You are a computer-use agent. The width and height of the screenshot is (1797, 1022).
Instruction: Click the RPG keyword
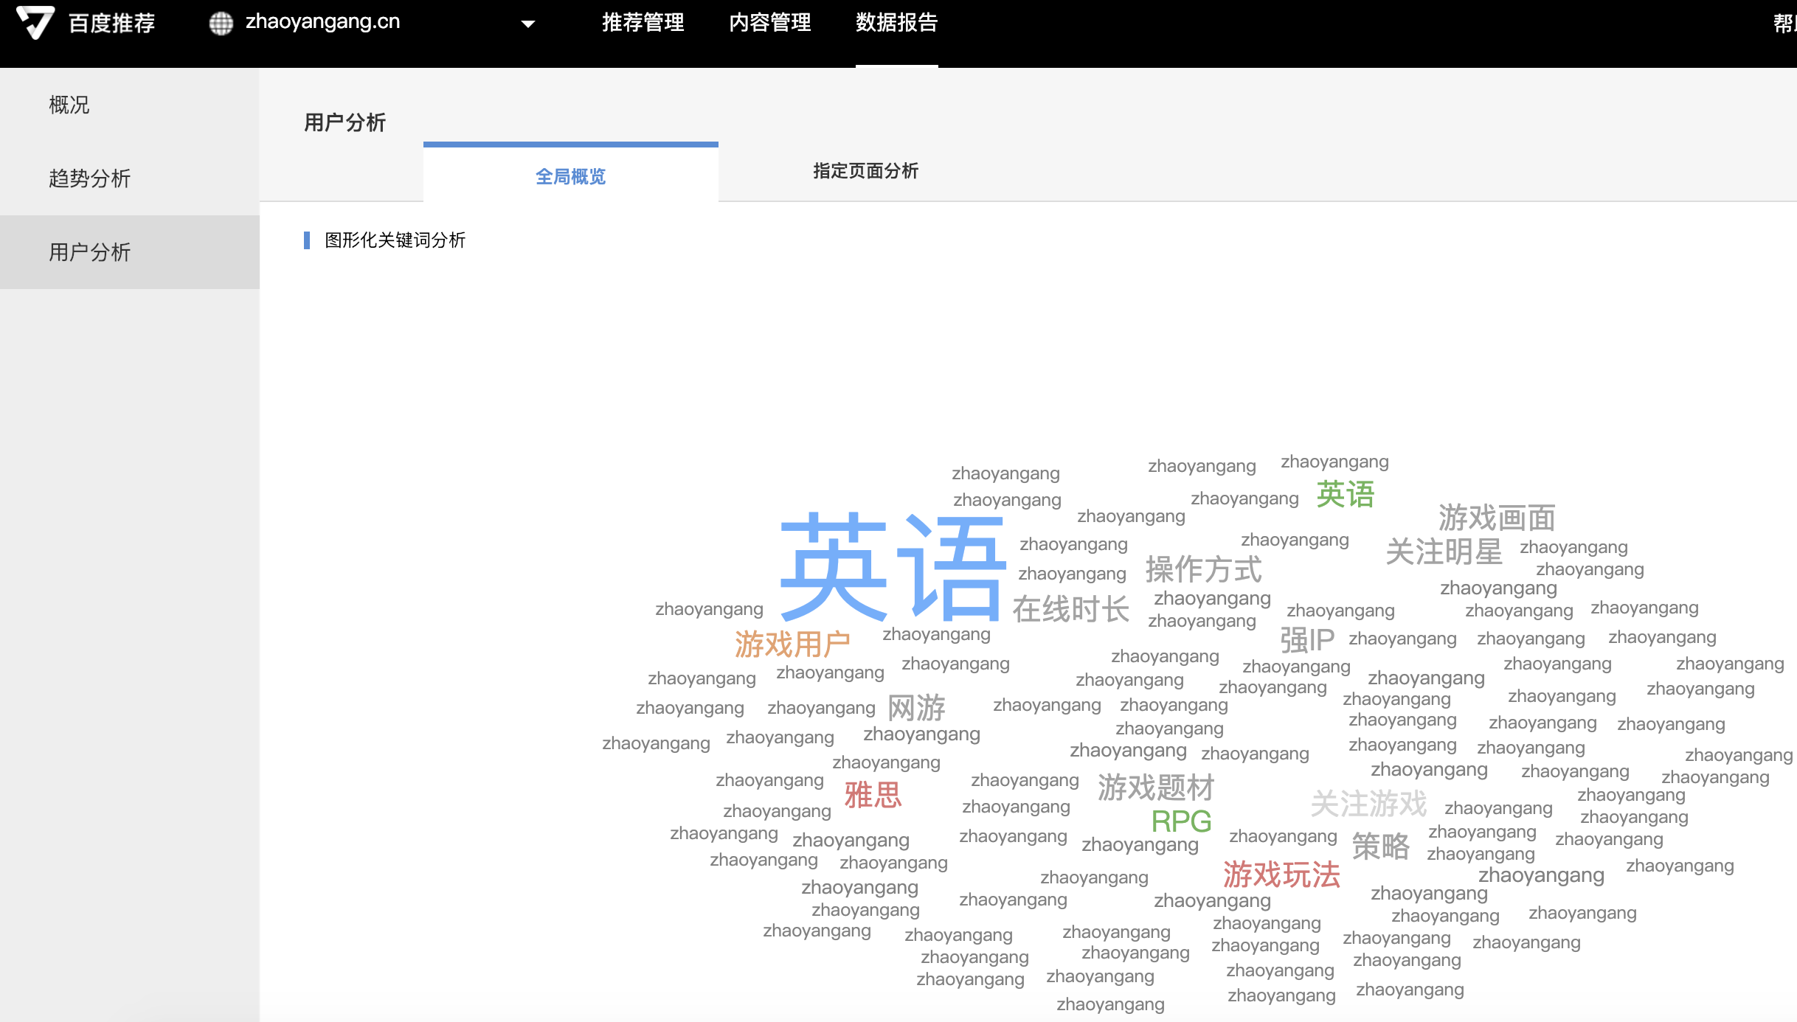click(1180, 821)
